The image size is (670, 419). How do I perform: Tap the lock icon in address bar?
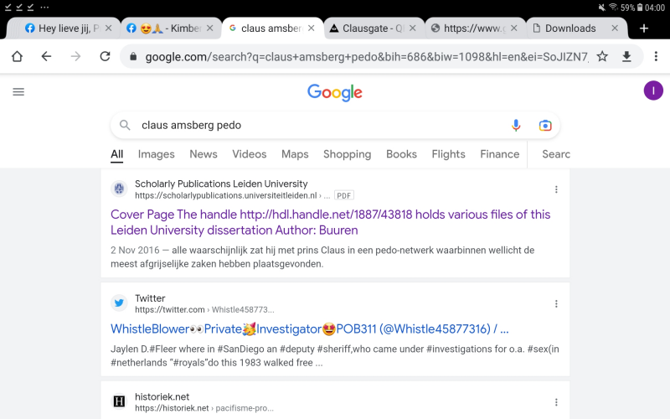[x=133, y=56]
